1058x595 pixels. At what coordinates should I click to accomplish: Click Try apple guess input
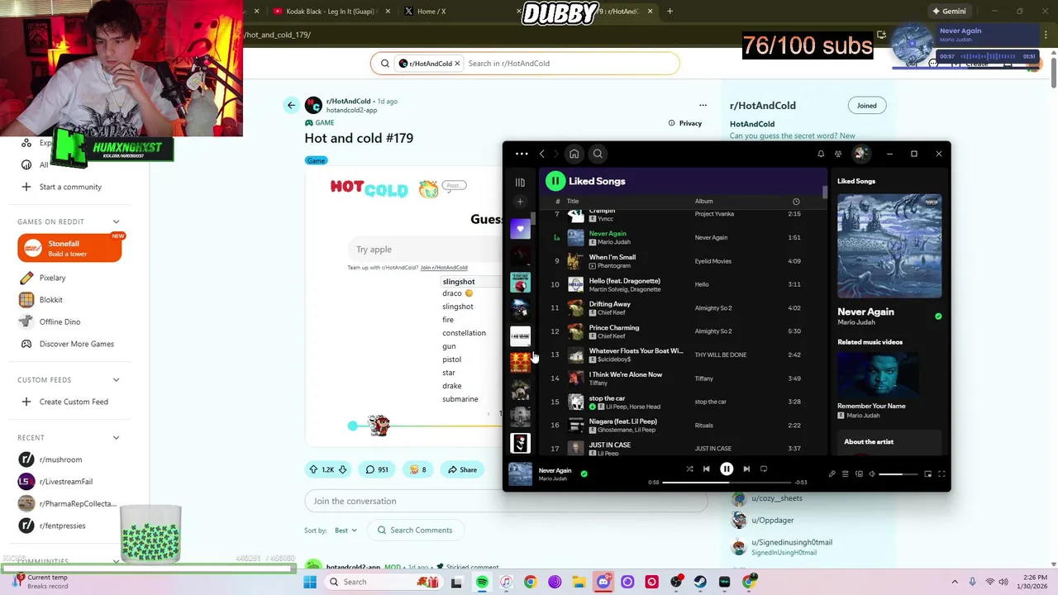click(x=426, y=250)
